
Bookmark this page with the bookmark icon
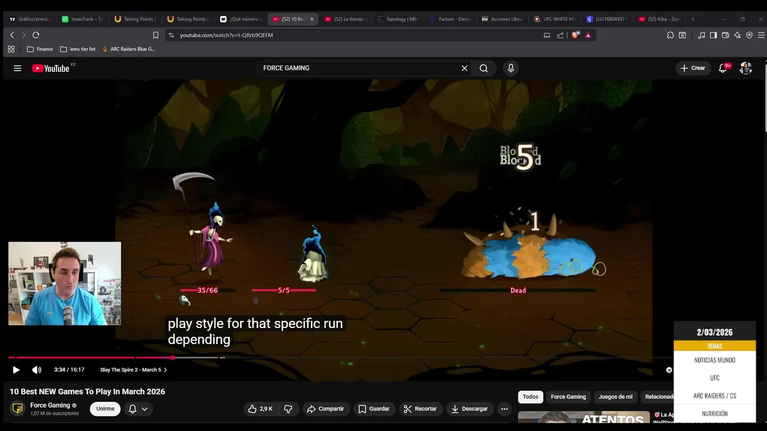(155, 35)
